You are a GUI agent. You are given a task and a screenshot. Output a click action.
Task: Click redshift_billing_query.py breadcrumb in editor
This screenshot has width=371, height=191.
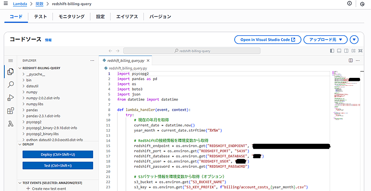pos(128,68)
